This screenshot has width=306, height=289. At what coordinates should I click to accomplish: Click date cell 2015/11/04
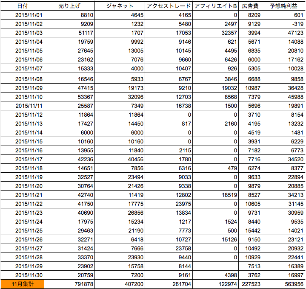(23, 42)
